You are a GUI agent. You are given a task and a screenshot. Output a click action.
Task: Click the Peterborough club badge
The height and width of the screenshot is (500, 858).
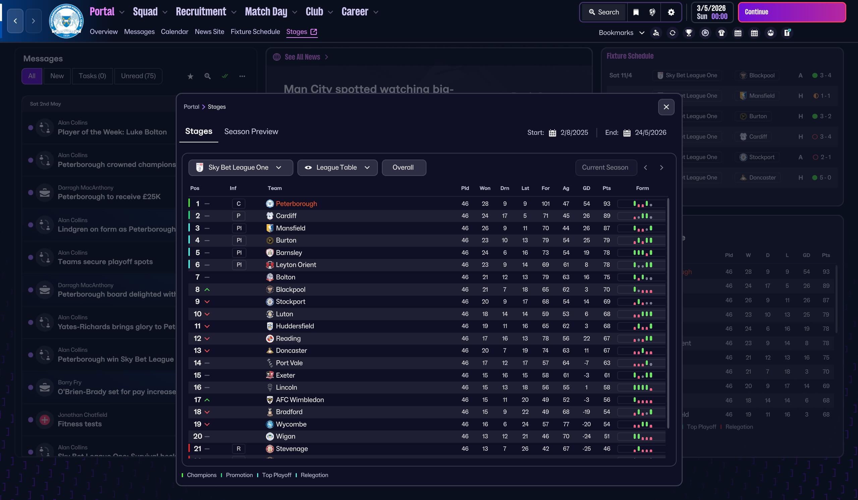[x=66, y=21]
